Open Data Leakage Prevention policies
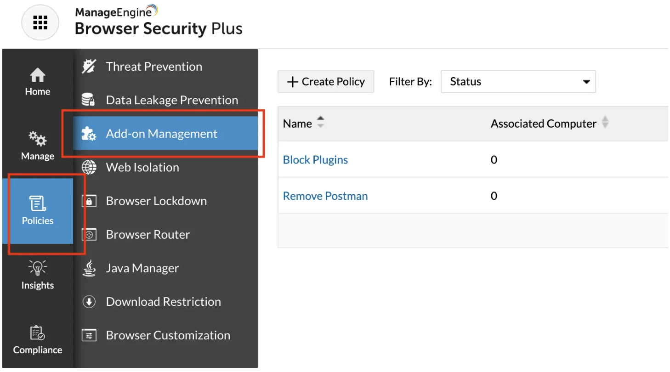This screenshot has height=372, width=670. tap(172, 100)
